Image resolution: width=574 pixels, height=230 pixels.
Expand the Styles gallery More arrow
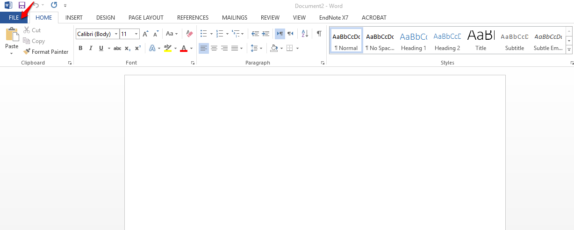(x=569, y=50)
